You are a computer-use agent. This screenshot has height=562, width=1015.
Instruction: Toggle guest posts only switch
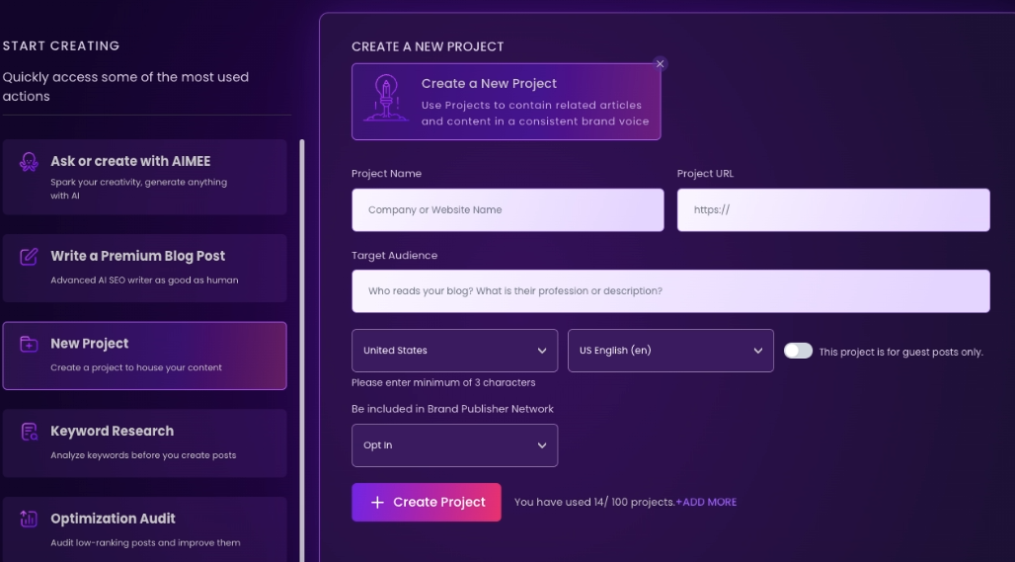[798, 351]
